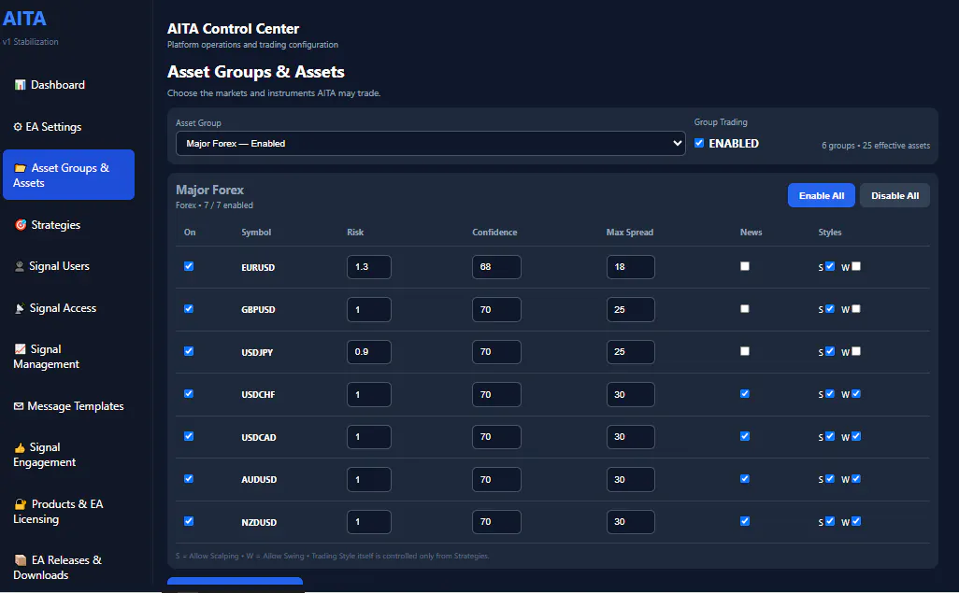Screen dimensions: 959x593
Task: Open Products & EA Licensing section
Action: 68,512
